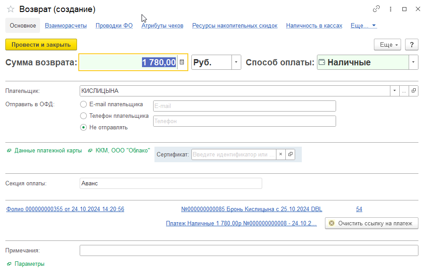
Task: Click the Сертификат identifier input field
Action: pyautogui.click(x=234, y=154)
